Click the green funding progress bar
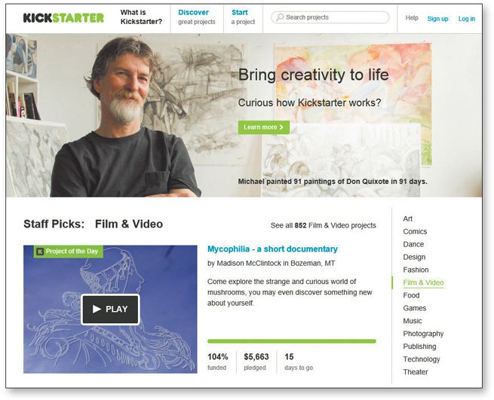The image size is (494, 400). pyautogui.click(x=292, y=341)
